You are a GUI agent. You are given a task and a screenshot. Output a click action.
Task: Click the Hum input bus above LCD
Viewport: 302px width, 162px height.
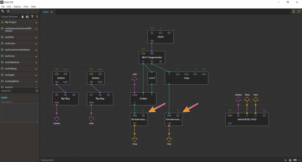click(x=256, y=99)
